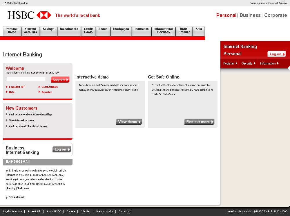Open the Current accounts tab

[x=30, y=31]
